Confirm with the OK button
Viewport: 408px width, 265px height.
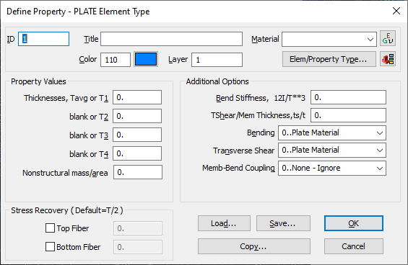(354, 223)
